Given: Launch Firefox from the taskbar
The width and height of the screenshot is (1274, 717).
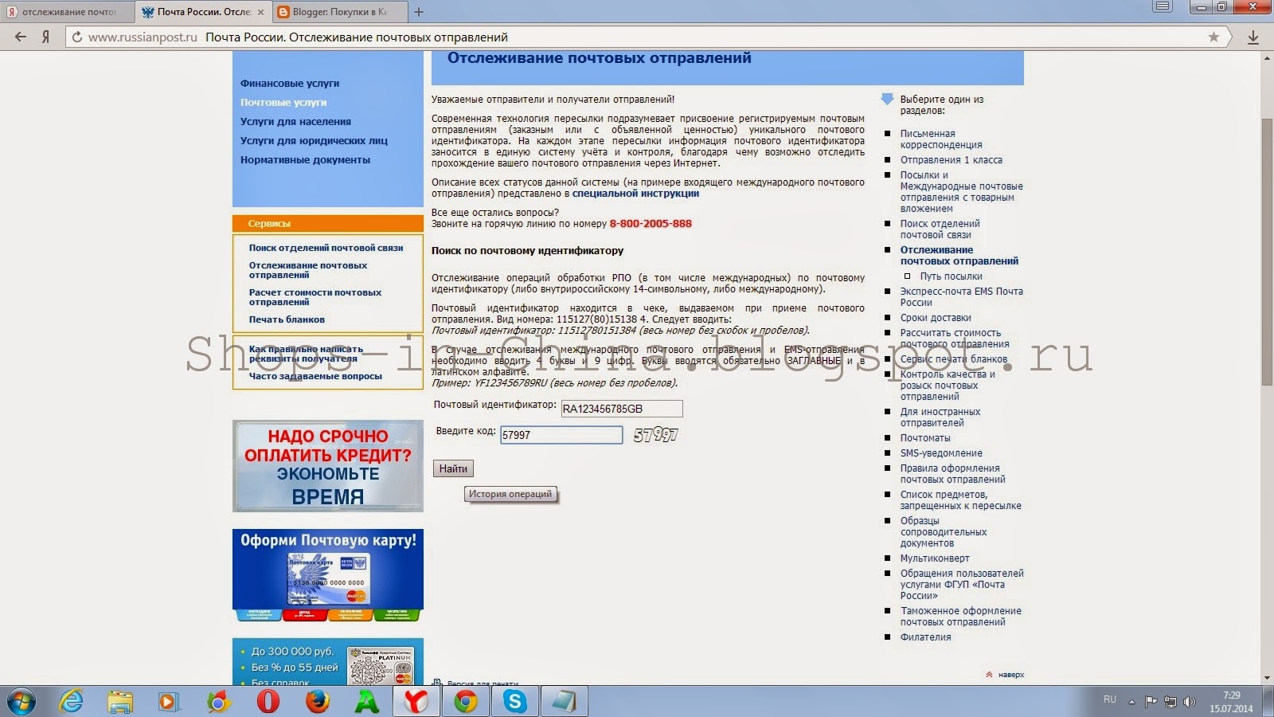Looking at the screenshot, I should [318, 701].
